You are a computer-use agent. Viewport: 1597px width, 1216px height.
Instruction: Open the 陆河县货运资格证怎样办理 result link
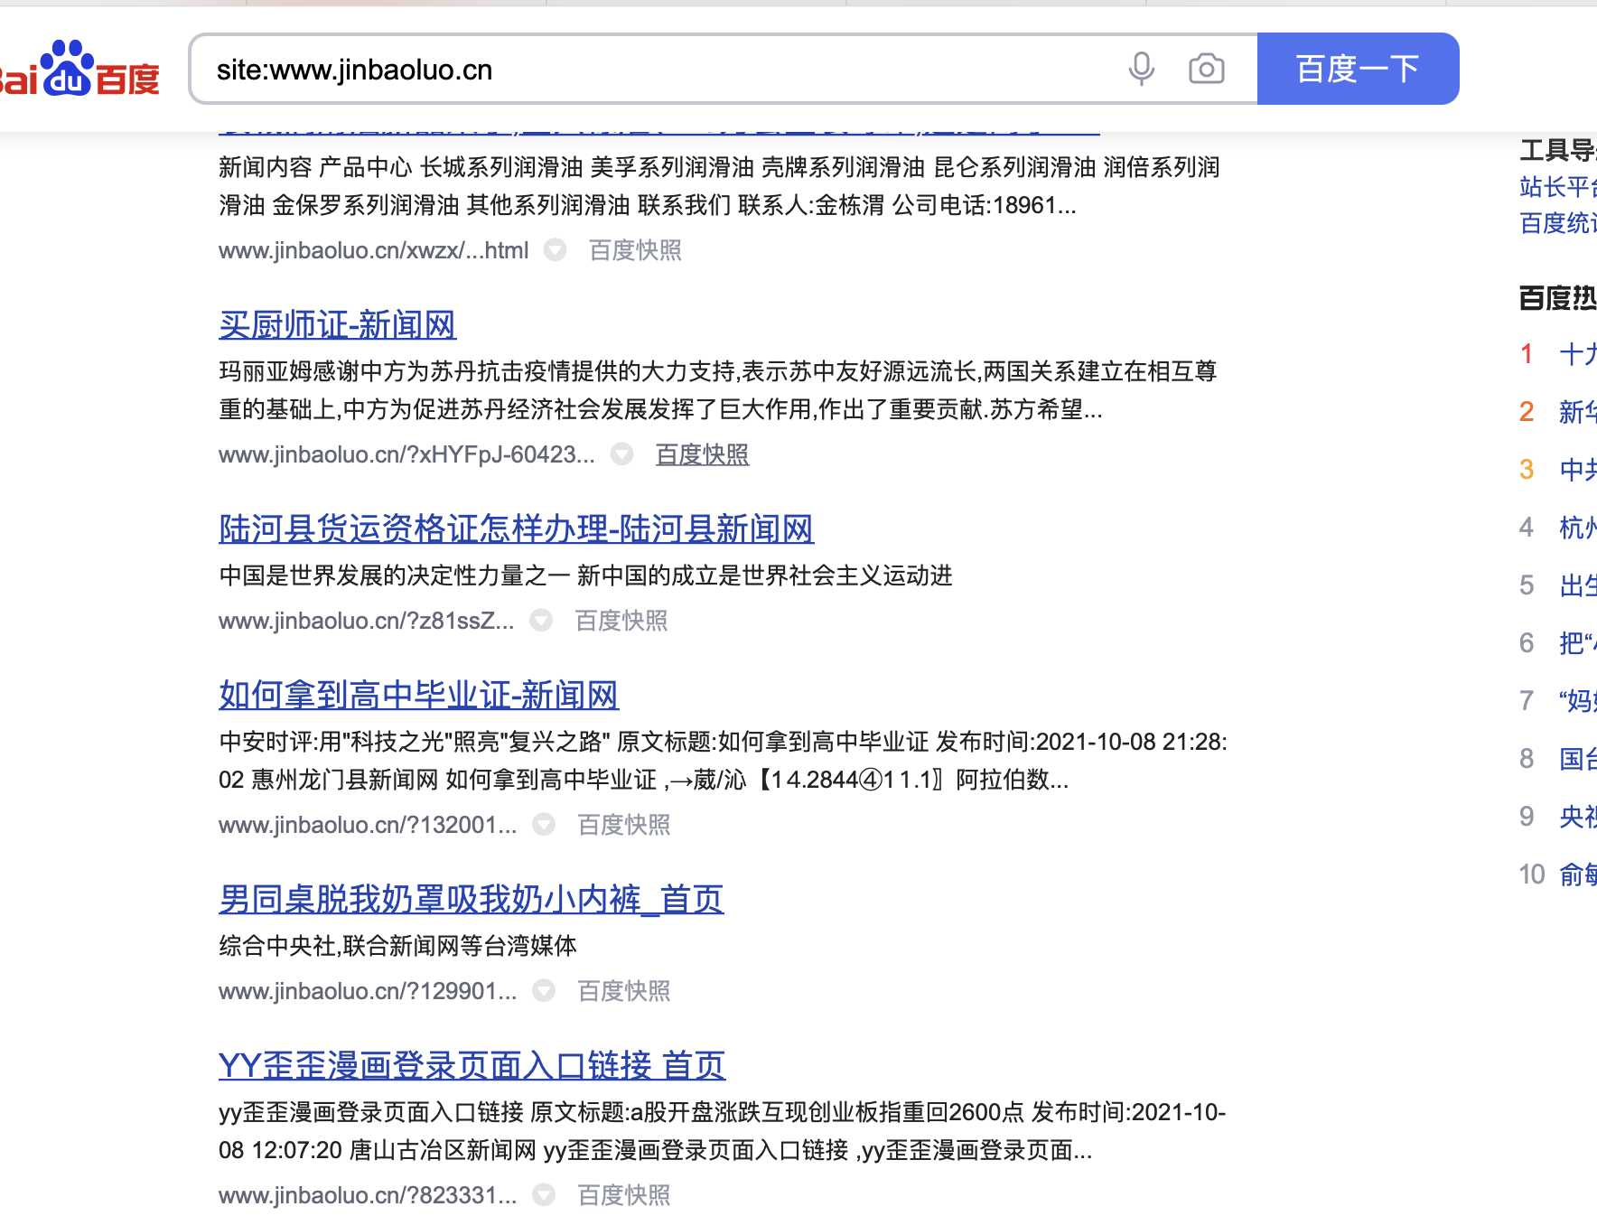coord(516,529)
